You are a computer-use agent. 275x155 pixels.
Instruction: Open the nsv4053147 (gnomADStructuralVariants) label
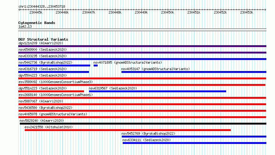(x=155, y=69)
